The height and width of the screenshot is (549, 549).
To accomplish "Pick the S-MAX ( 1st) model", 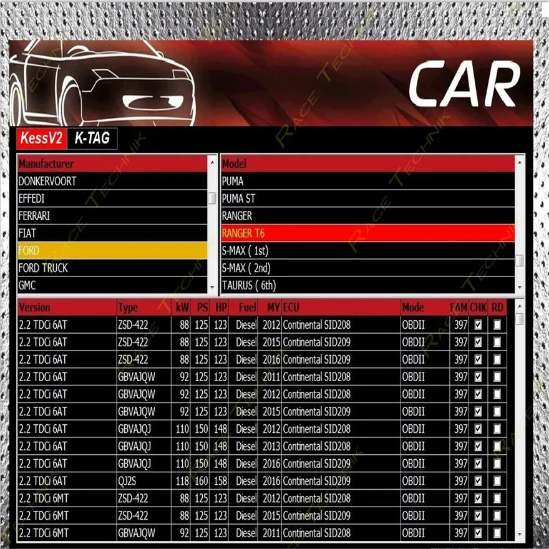I will (x=367, y=250).
